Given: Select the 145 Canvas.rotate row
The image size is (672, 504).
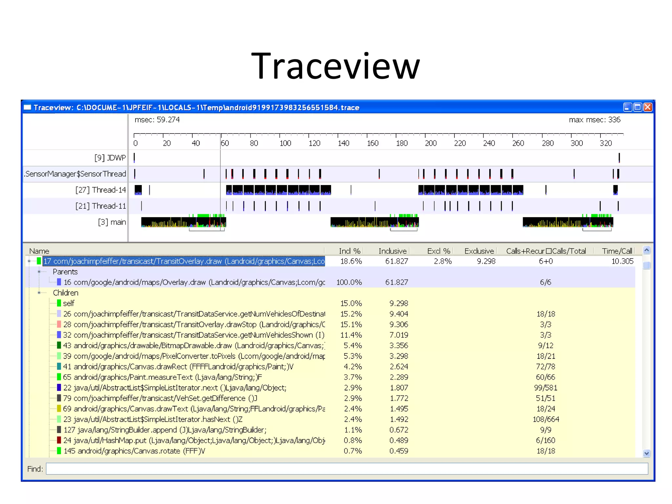Looking at the screenshot, I should (x=330, y=451).
